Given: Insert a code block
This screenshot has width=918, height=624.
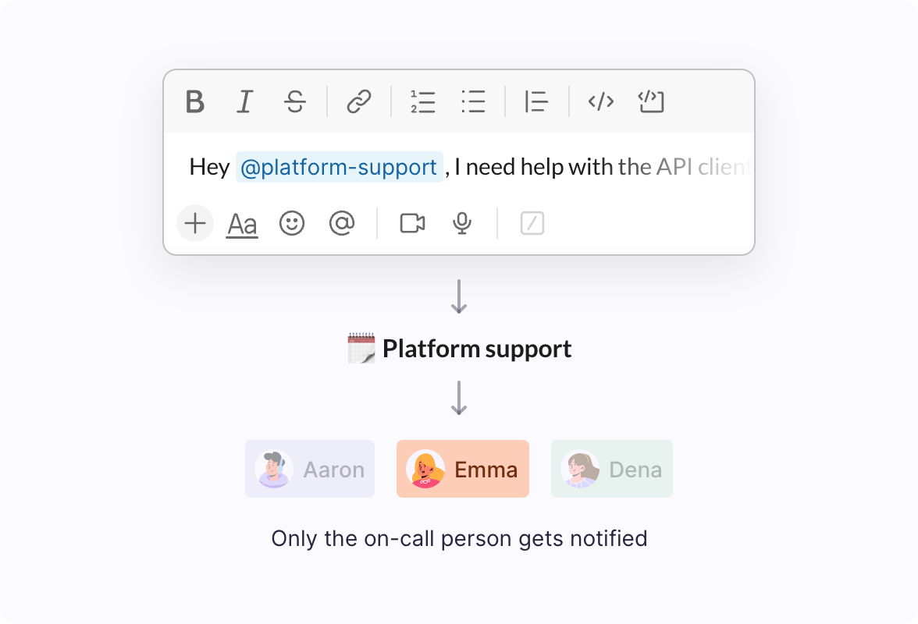Looking at the screenshot, I should pyautogui.click(x=650, y=101).
